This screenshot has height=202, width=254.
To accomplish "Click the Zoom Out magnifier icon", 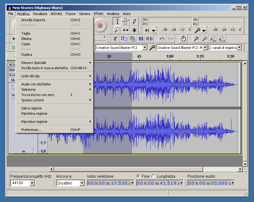I will 205,39.
